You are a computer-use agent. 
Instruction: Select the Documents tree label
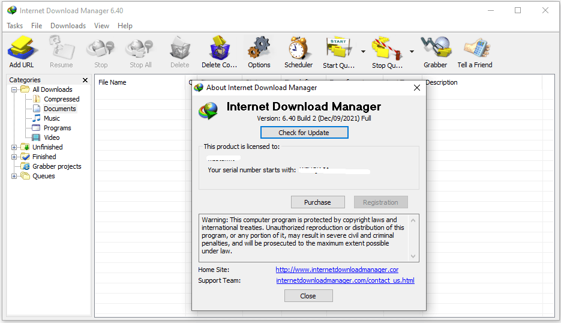(x=60, y=109)
